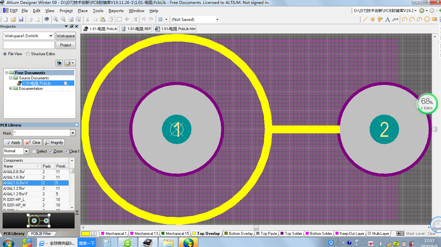Select inside area tool
441x247 pixels.
click(119, 20)
